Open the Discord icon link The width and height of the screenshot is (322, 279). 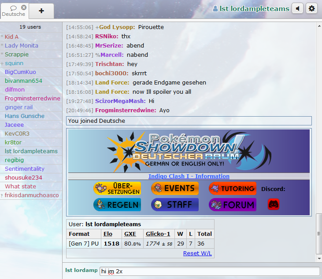(274, 204)
